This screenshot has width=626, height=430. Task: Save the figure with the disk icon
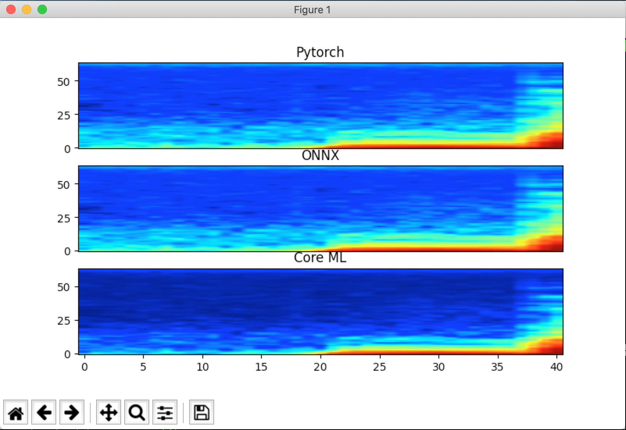(202, 412)
